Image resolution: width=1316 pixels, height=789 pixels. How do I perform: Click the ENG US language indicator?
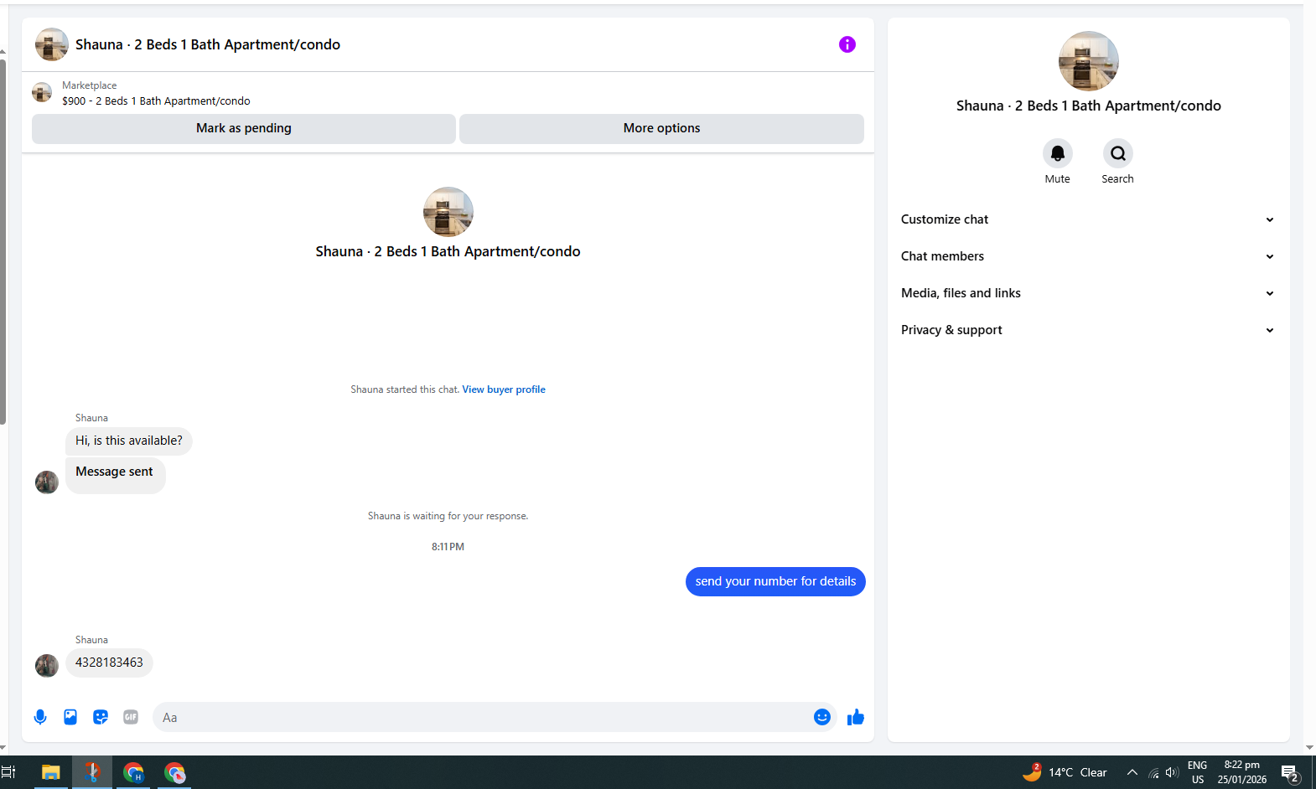[x=1198, y=772]
